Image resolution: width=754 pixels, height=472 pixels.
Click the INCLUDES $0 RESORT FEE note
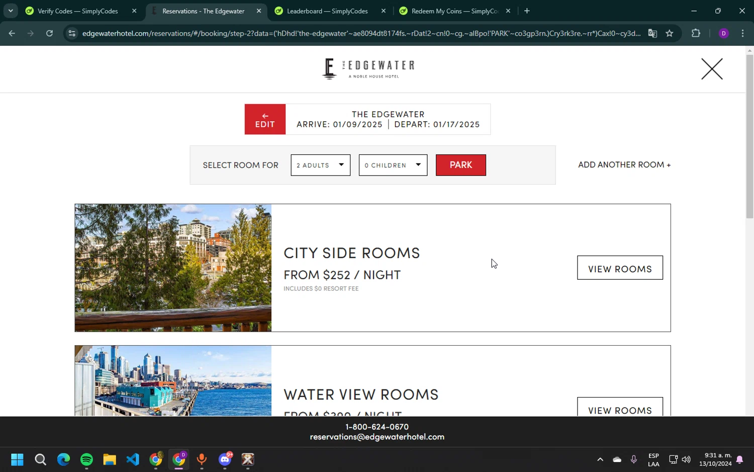coord(321,288)
